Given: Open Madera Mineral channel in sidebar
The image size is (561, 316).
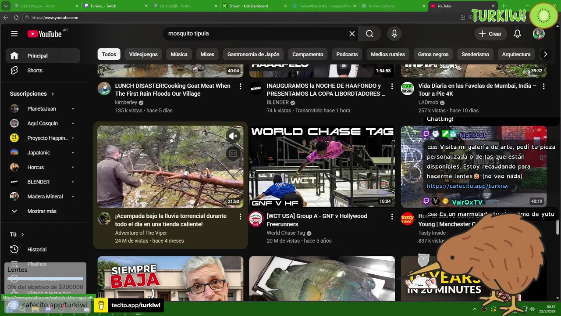Looking at the screenshot, I should pos(43,196).
